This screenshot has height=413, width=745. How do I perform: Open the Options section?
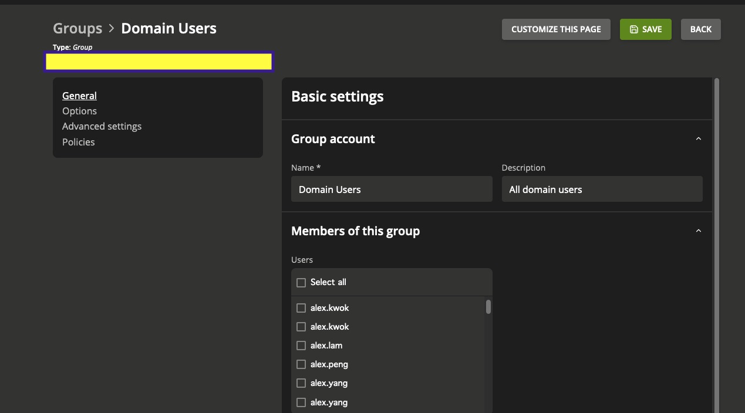pyautogui.click(x=79, y=111)
